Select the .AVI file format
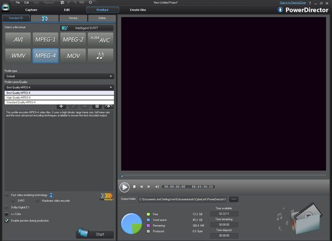This screenshot has width=332, height=241. tap(18, 39)
